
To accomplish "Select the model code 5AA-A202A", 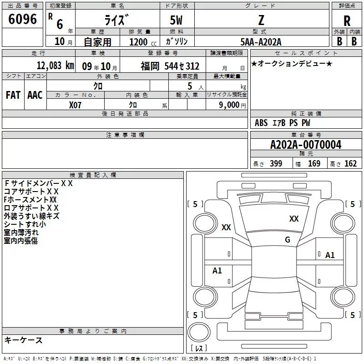I will click(x=261, y=41).
